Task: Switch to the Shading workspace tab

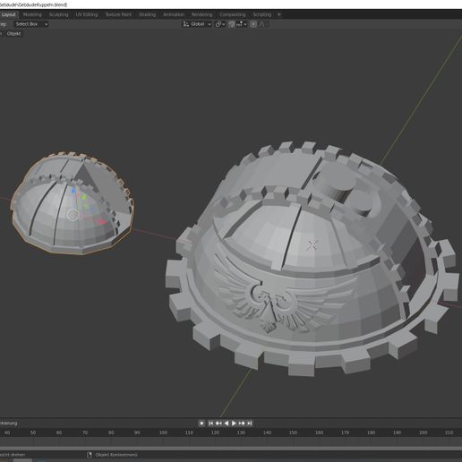Action: [147, 14]
